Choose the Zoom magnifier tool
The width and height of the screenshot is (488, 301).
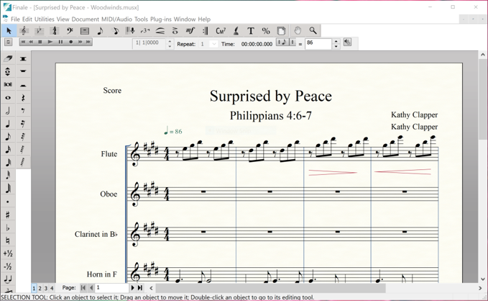point(313,31)
